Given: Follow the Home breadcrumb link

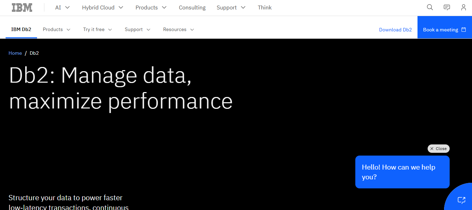Looking at the screenshot, I should pos(15,53).
